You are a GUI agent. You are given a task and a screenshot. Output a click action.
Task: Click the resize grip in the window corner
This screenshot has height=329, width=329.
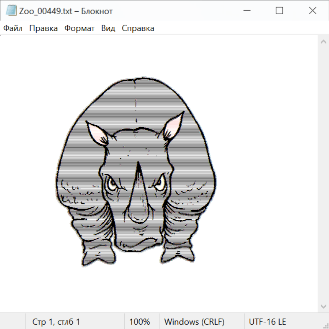pyautogui.click(x=325, y=325)
